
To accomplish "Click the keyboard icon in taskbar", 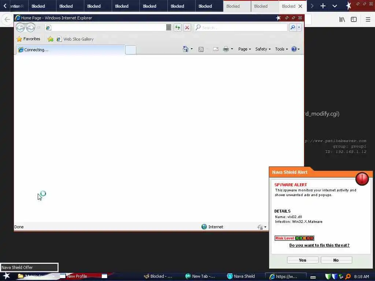I will (313, 277).
